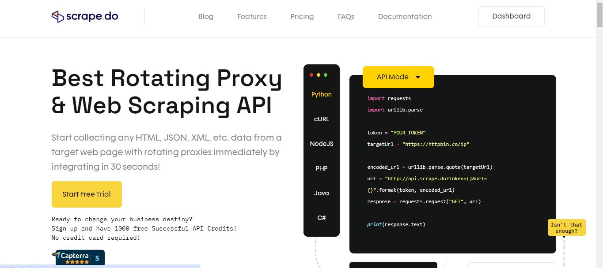Switch to the NodeJS code sample
The image size is (603, 268).
(x=321, y=143)
